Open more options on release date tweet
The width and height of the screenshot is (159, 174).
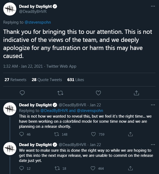coord(153,144)
